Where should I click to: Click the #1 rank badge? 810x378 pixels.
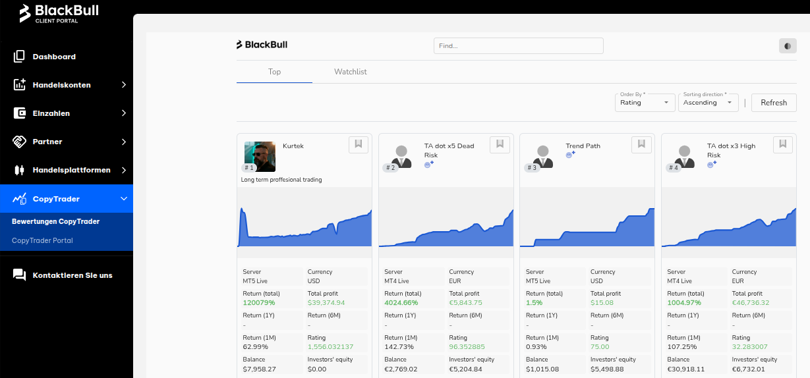[x=248, y=168]
